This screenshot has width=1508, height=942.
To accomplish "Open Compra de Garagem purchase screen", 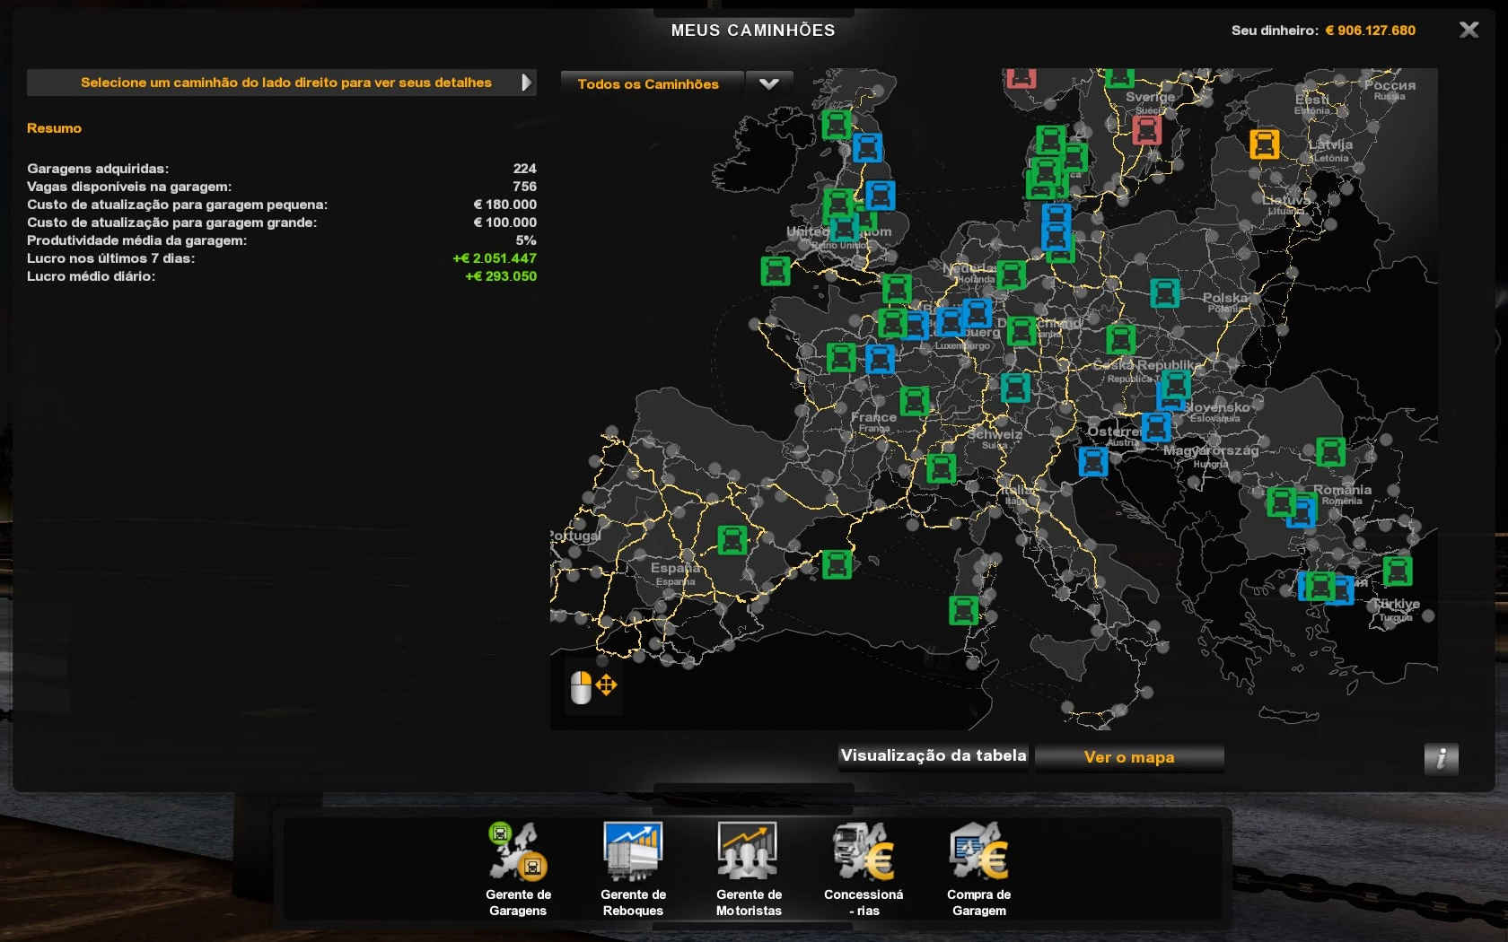I will point(978,868).
